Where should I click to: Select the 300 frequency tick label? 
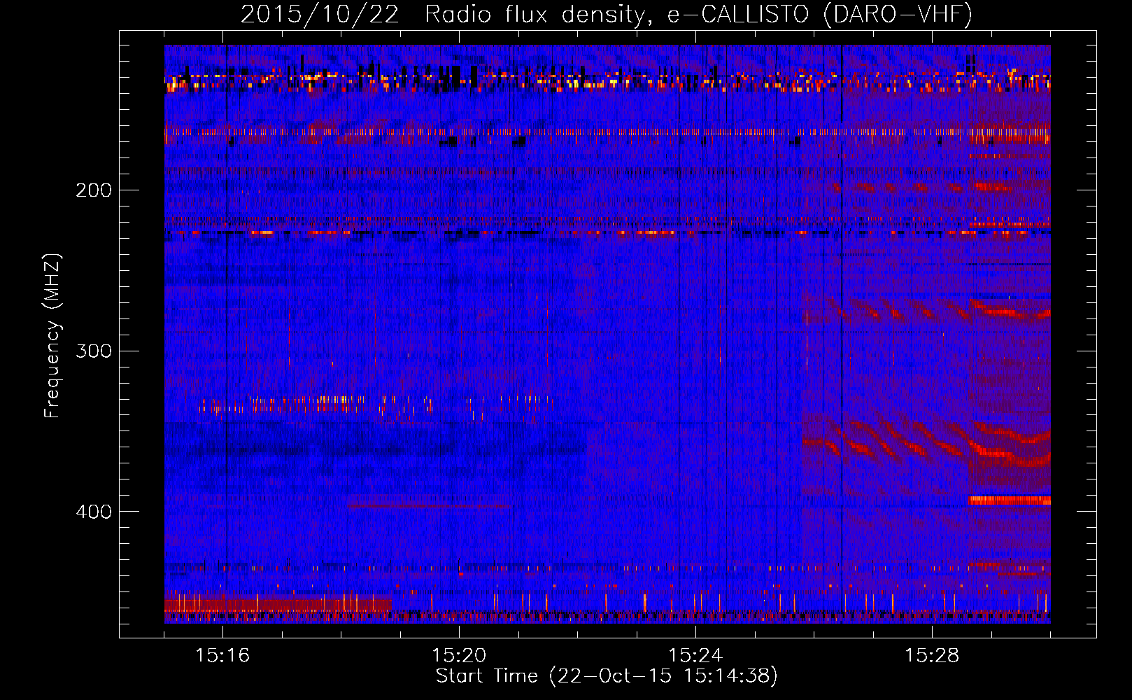[x=93, y=351]
